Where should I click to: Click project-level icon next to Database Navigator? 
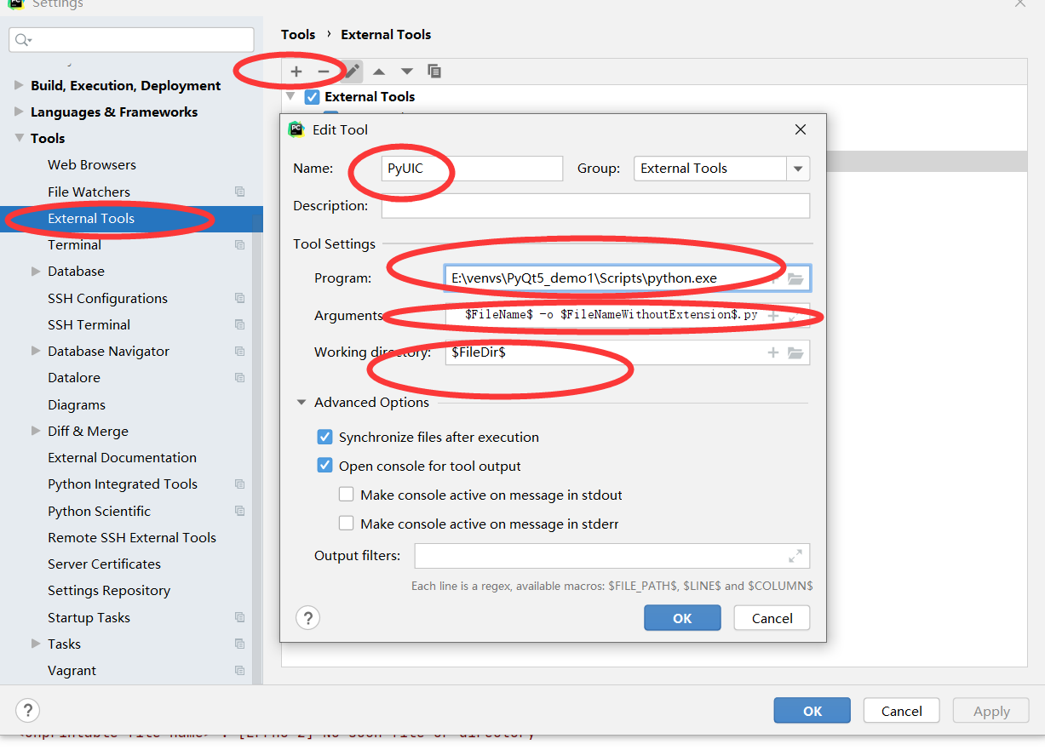[x=239, y=352]
